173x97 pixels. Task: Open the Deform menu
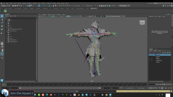(43, 3)
